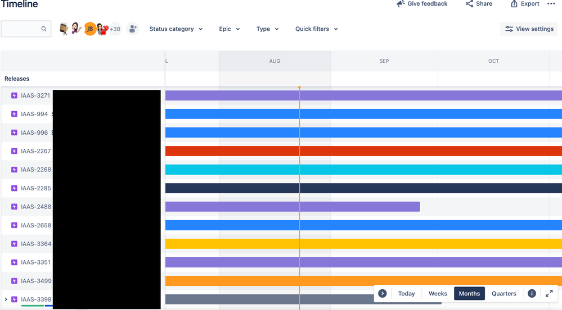This screenshot has height=310, width=562.
Task: Click the circular arrow scroll button
Action: click(383, 294)
